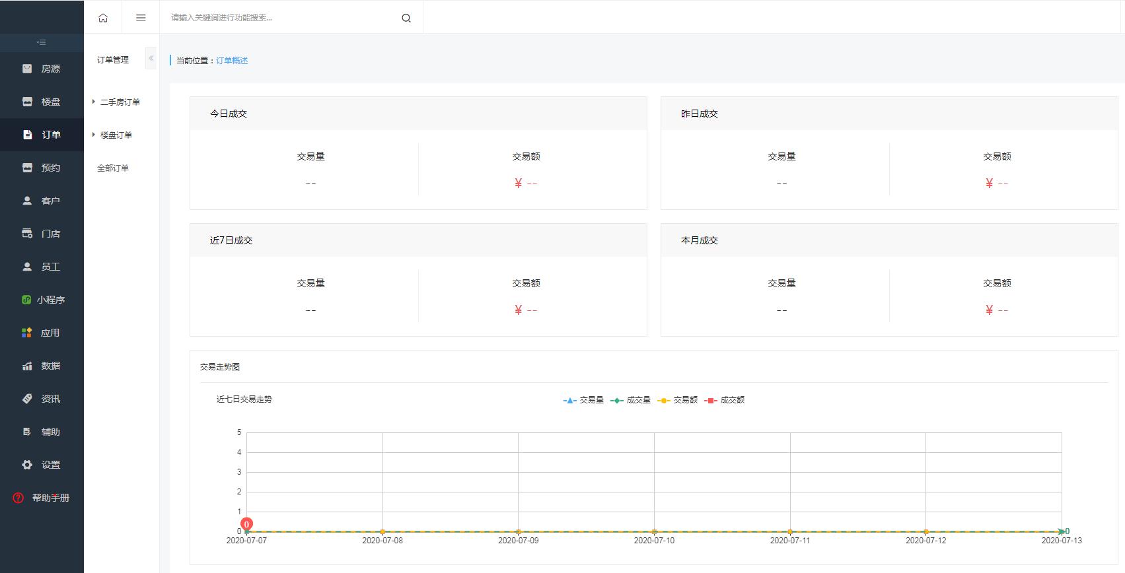This screenshot has width=1125, height=573.
Task: Click the 昨日成交 card header
Action: [889, 114]
